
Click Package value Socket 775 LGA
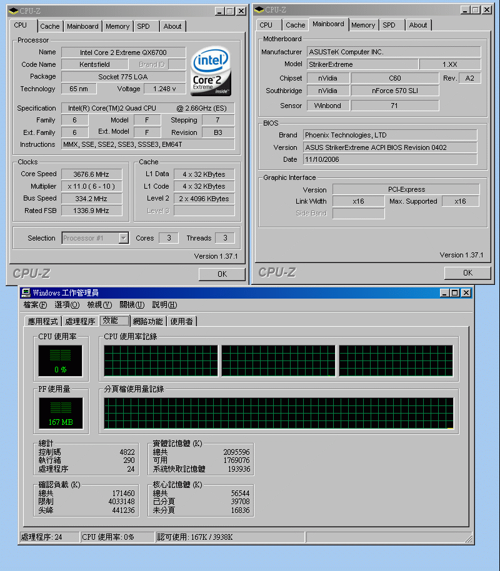pyautogui.click(x=124, y=77)
